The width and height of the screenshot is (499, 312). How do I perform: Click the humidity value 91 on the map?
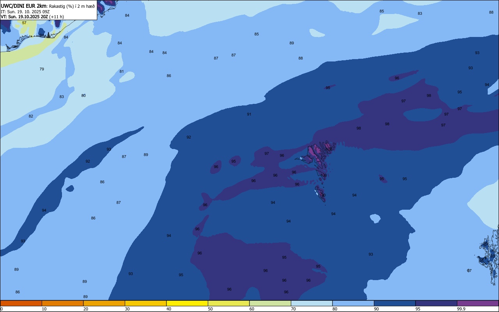249,114
